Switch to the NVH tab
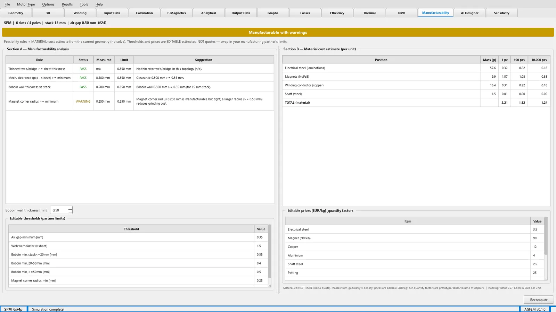 [402, 13]
